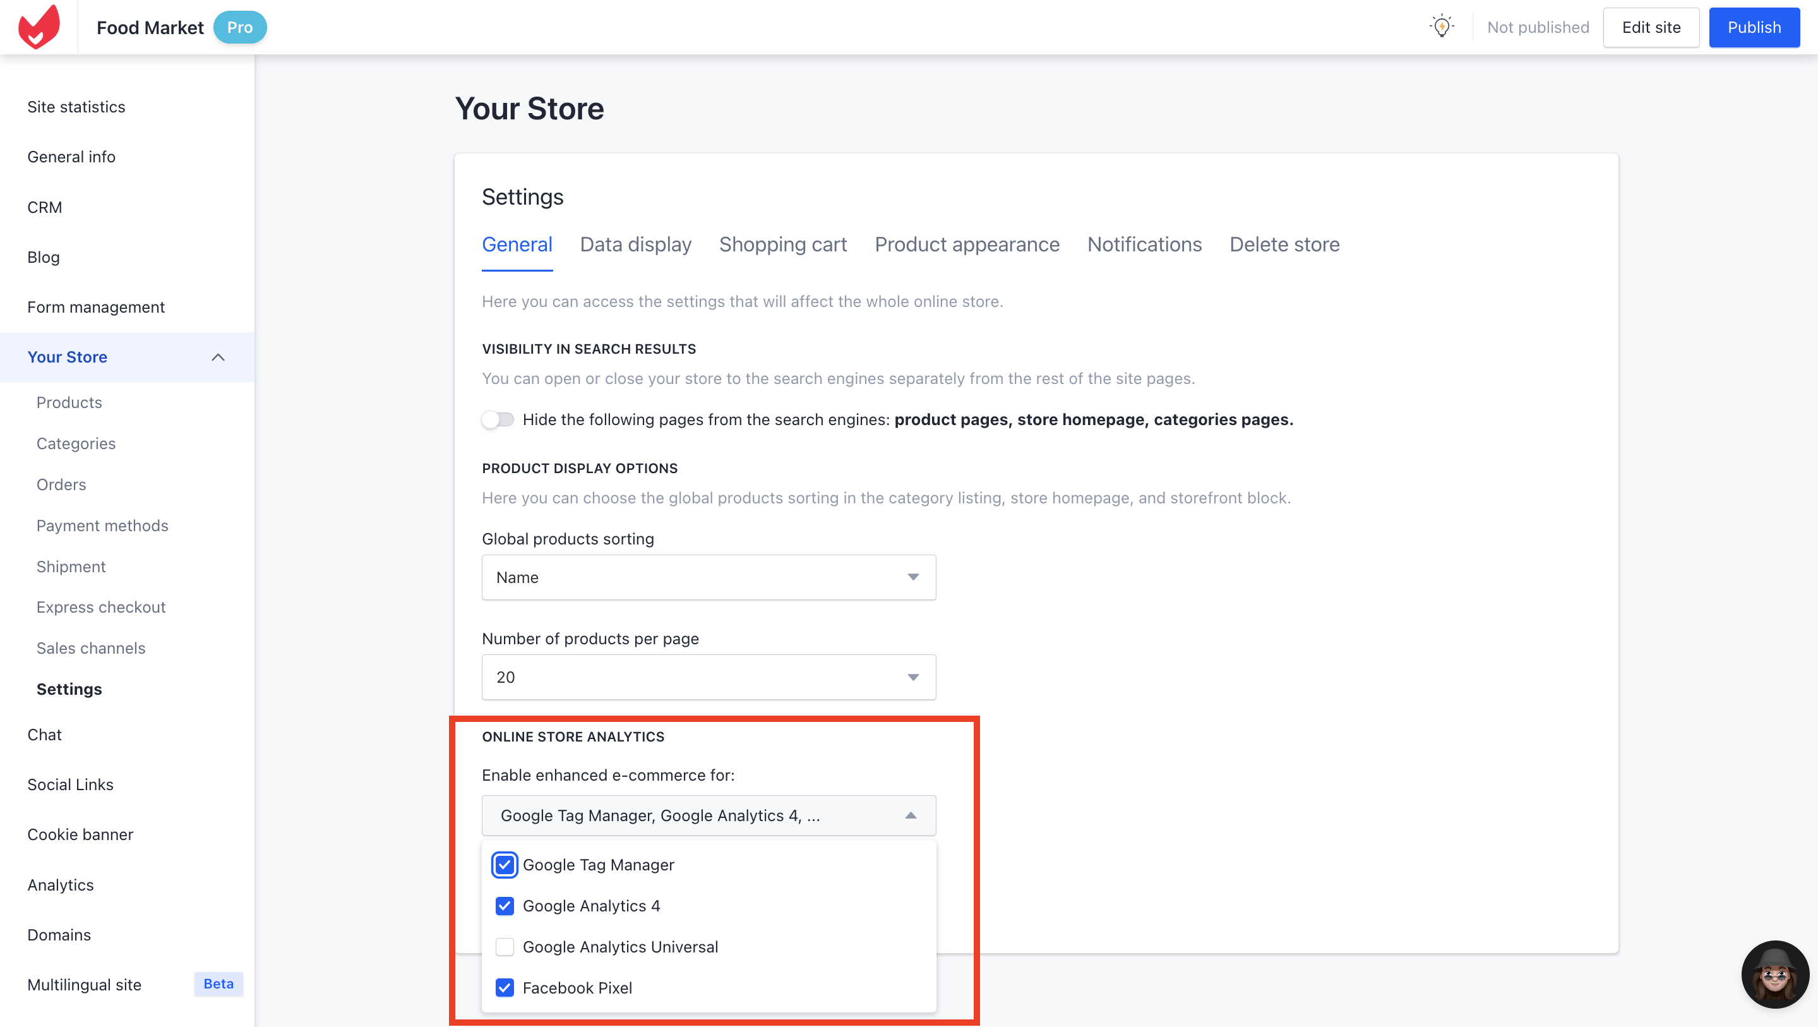Click the Publish button

tap(1754, 28)
